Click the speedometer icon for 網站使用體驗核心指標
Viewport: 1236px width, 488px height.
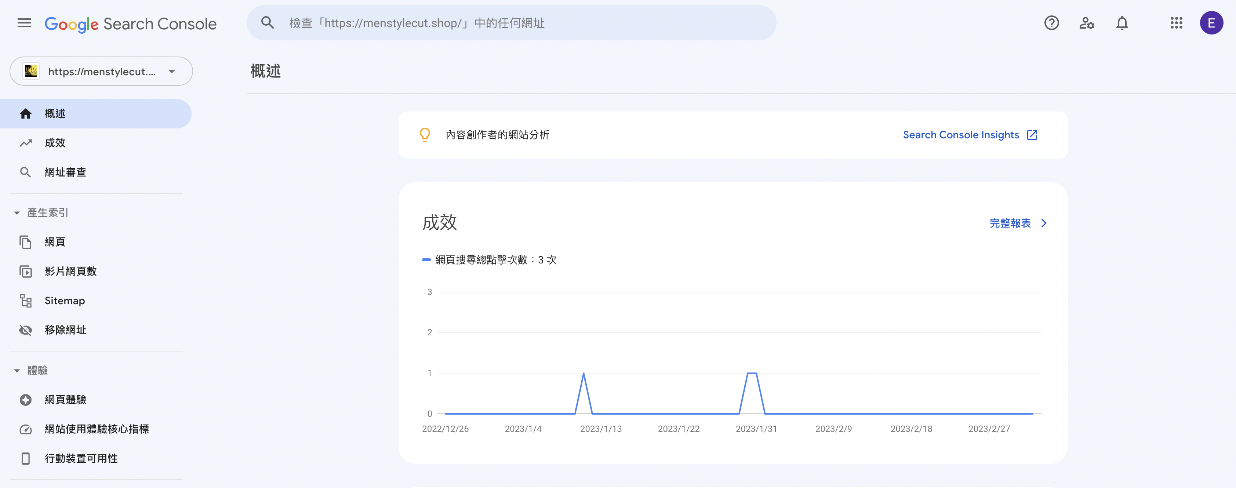[x=25, y=429]
